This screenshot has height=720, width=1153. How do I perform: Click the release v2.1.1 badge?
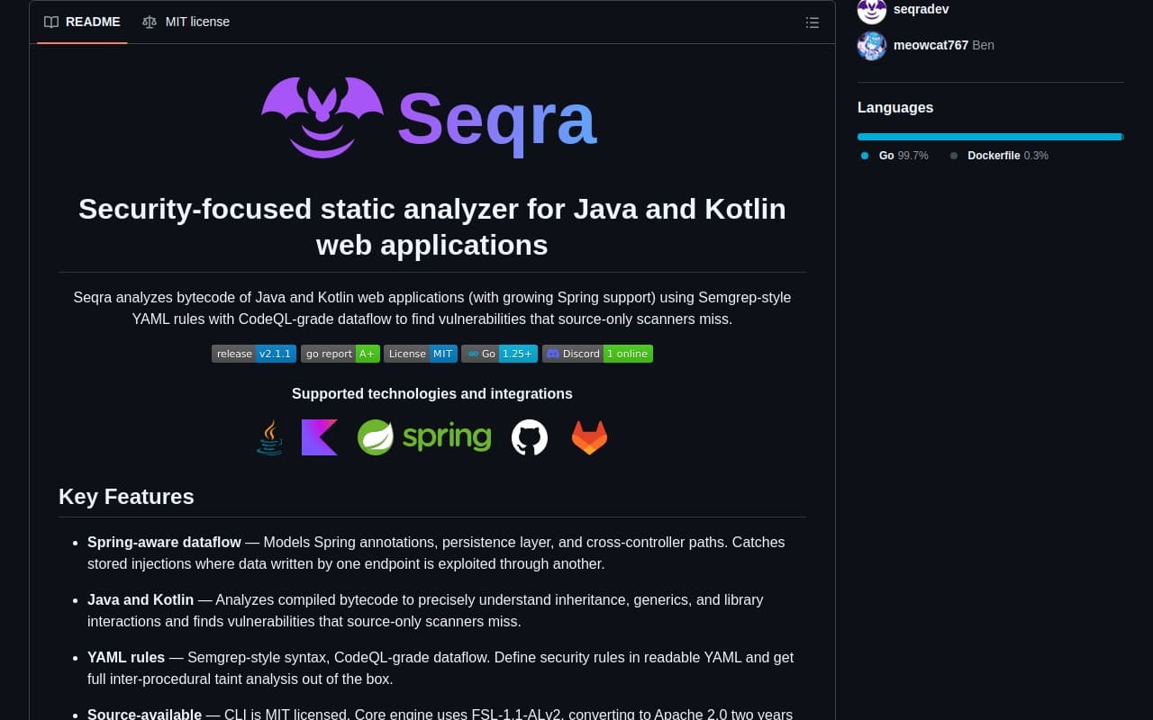click(253, 354)
